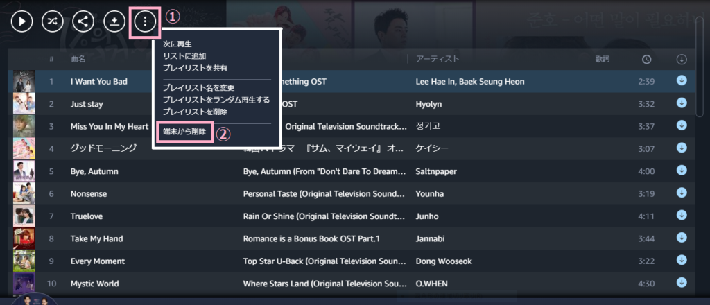Choose リストに追加 in the context menu

(184, 56)
